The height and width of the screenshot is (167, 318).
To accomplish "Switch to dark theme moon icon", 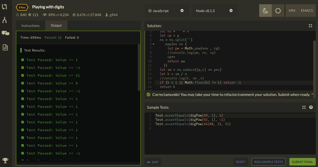I will point(265,11).
